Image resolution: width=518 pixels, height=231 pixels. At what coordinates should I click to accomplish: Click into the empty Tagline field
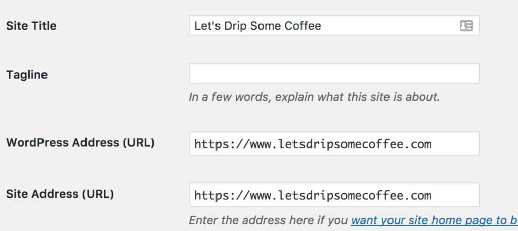[334, 73]
